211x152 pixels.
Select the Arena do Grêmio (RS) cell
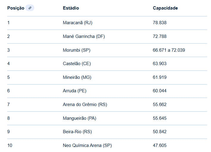click(x=85, y=105)
